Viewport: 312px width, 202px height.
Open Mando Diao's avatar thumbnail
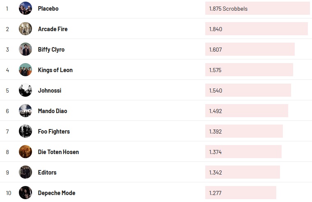[25, 111]
